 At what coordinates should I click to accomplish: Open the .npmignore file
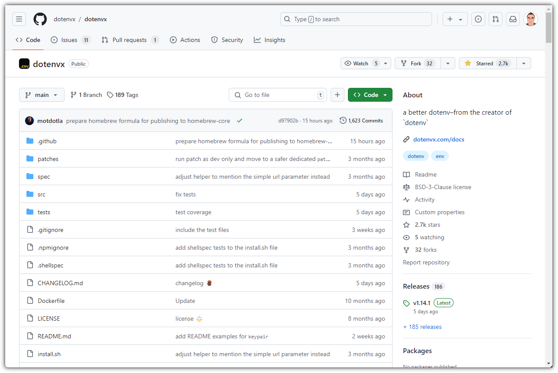click(x=53, y=248)
